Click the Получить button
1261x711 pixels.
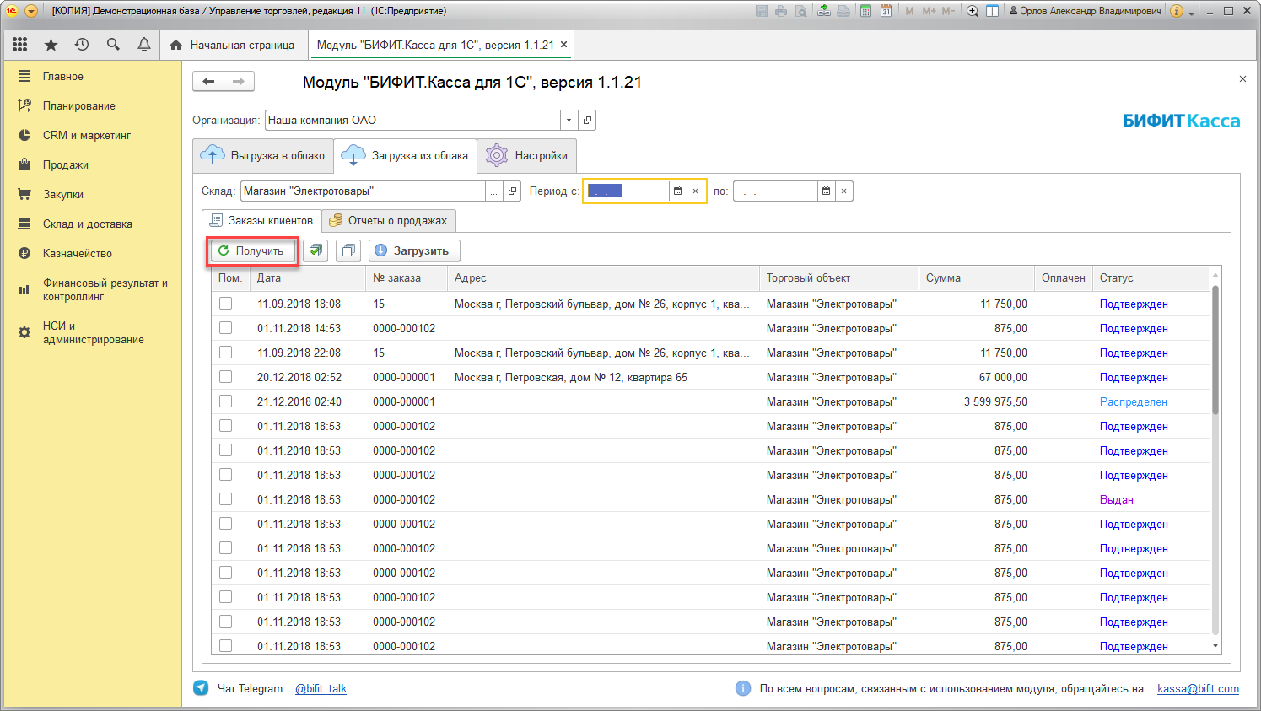point(252,250)
